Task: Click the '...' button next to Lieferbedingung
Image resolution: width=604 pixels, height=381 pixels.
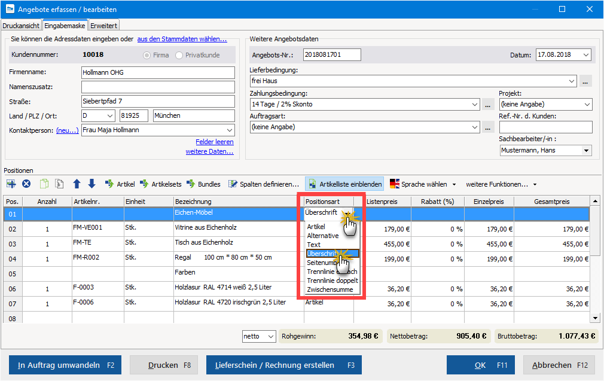Action: pos(585,81)
